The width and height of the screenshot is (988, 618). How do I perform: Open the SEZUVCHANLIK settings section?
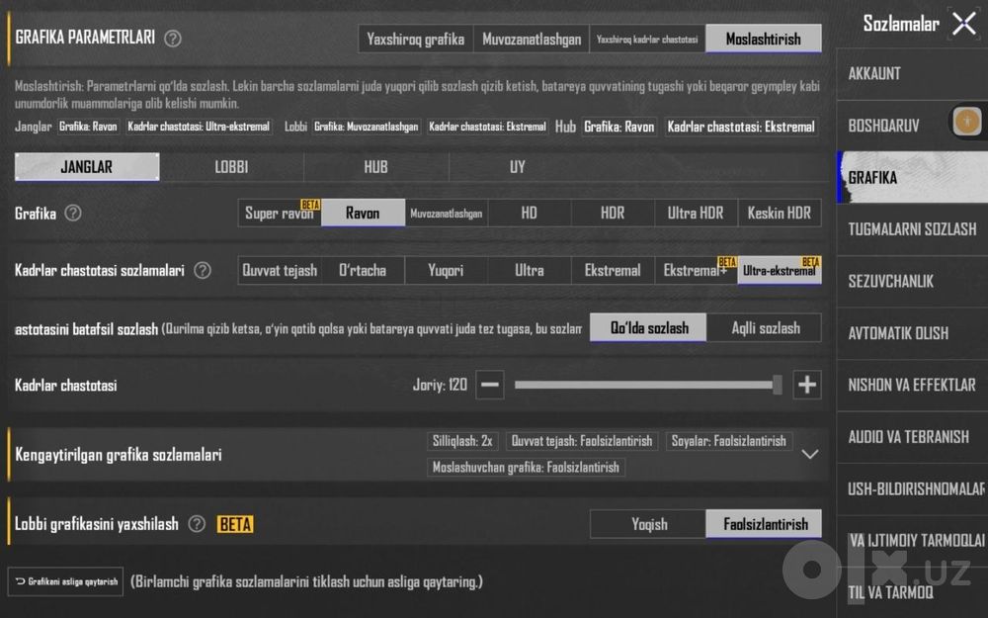pyautogui.click(x=912, y=281)
